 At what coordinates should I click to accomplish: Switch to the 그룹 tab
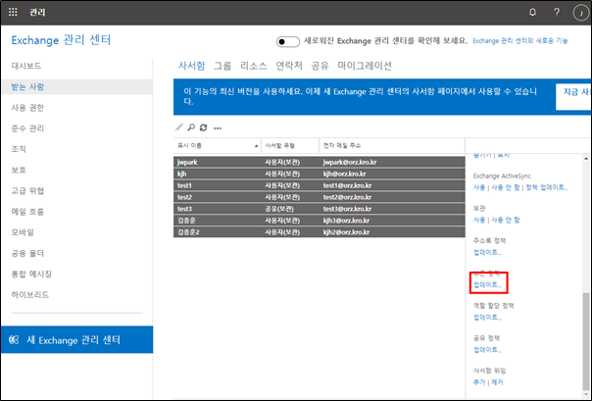[222, 66]
